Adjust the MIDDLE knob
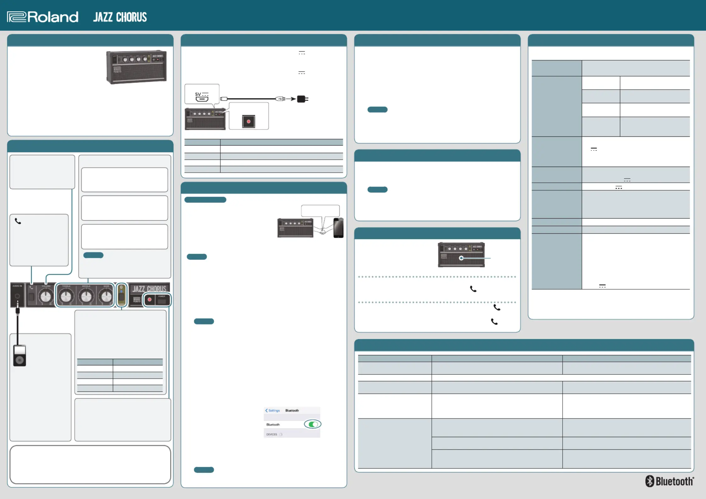706x499 pixels. (x=86, y=297)
